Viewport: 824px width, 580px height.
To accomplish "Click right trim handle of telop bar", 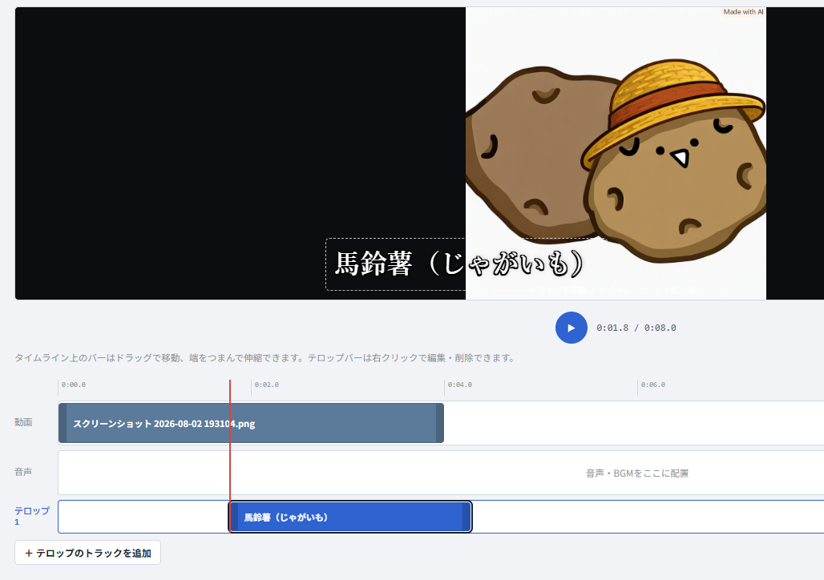I will click(x=467, y=517).
